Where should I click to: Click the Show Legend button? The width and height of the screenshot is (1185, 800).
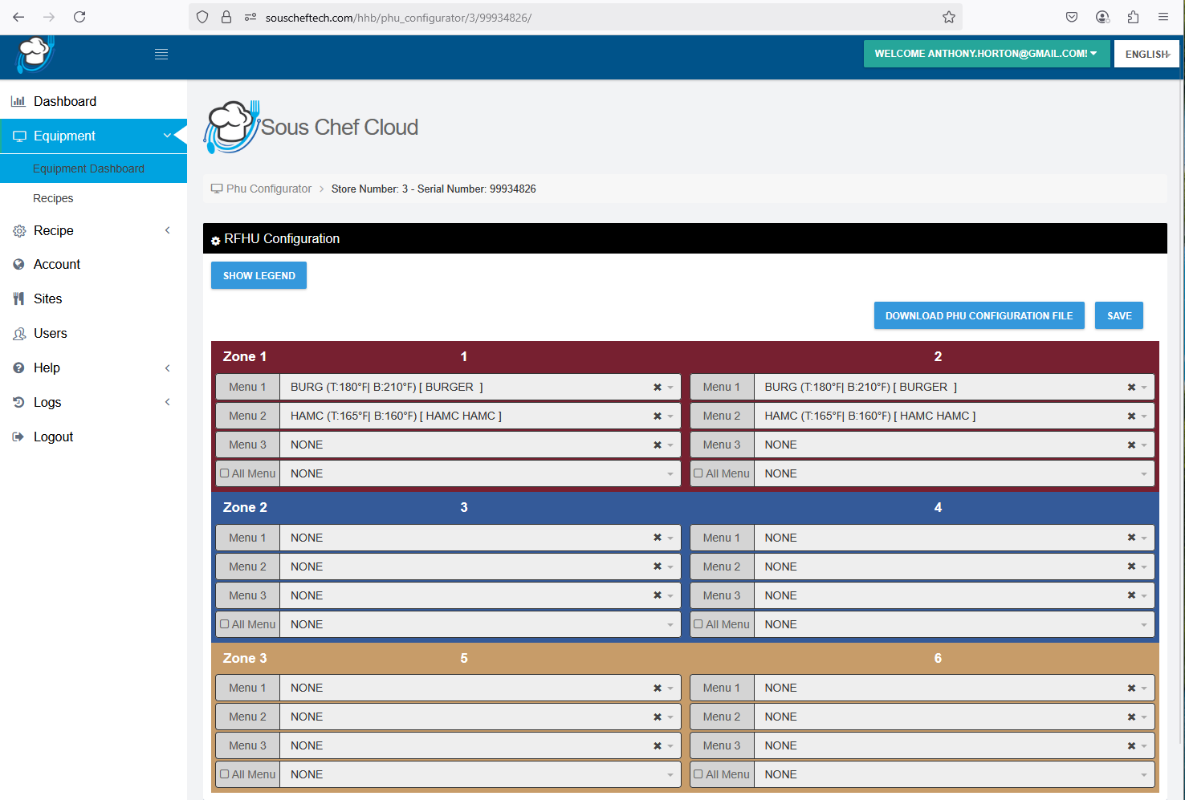click(259, 275)
